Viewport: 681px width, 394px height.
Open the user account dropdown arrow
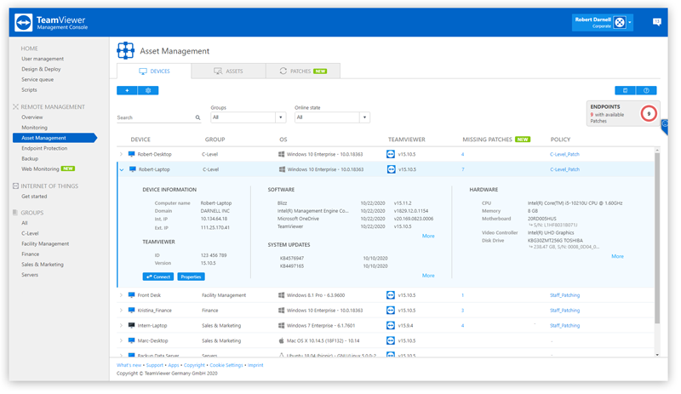point(630,23)
